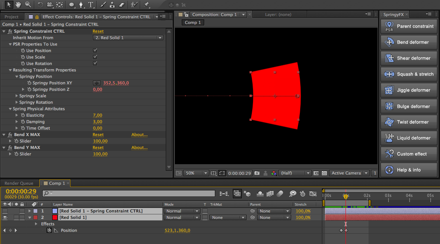440x244 pixels.
Task: Toggle Region of Interest icon
Action: pos(222,173)
